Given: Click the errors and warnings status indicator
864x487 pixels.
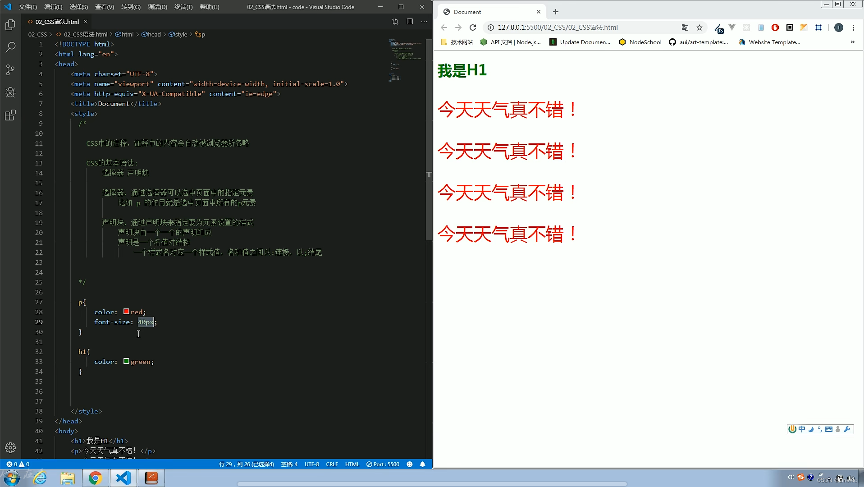Looking at the screenshot, I should point(18,464).
